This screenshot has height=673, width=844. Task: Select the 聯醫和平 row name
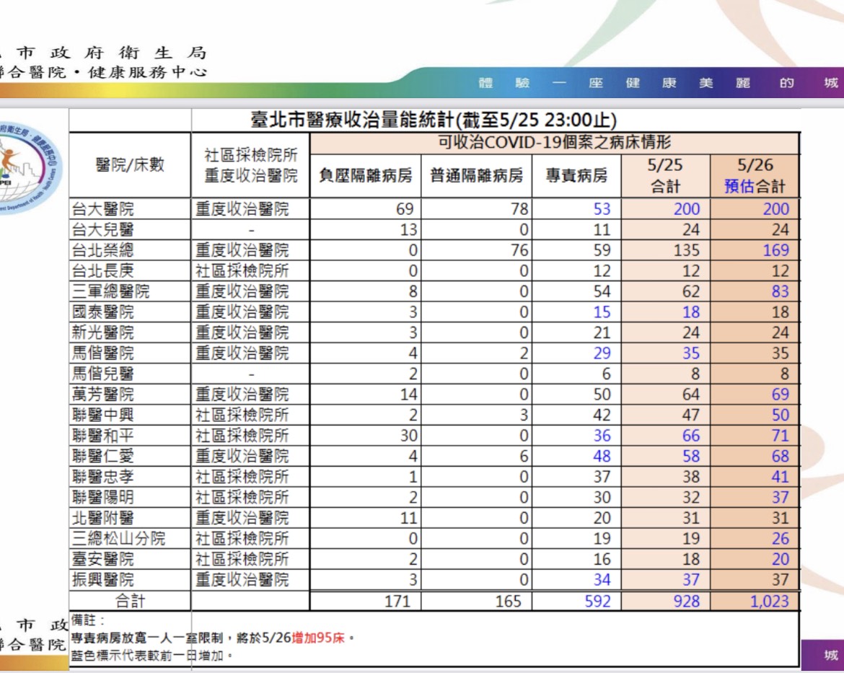(x=103, y=436)
